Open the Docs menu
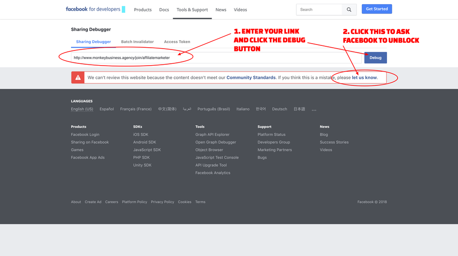Viewport: 458px width, 256px height. click(x=164, y=10)
